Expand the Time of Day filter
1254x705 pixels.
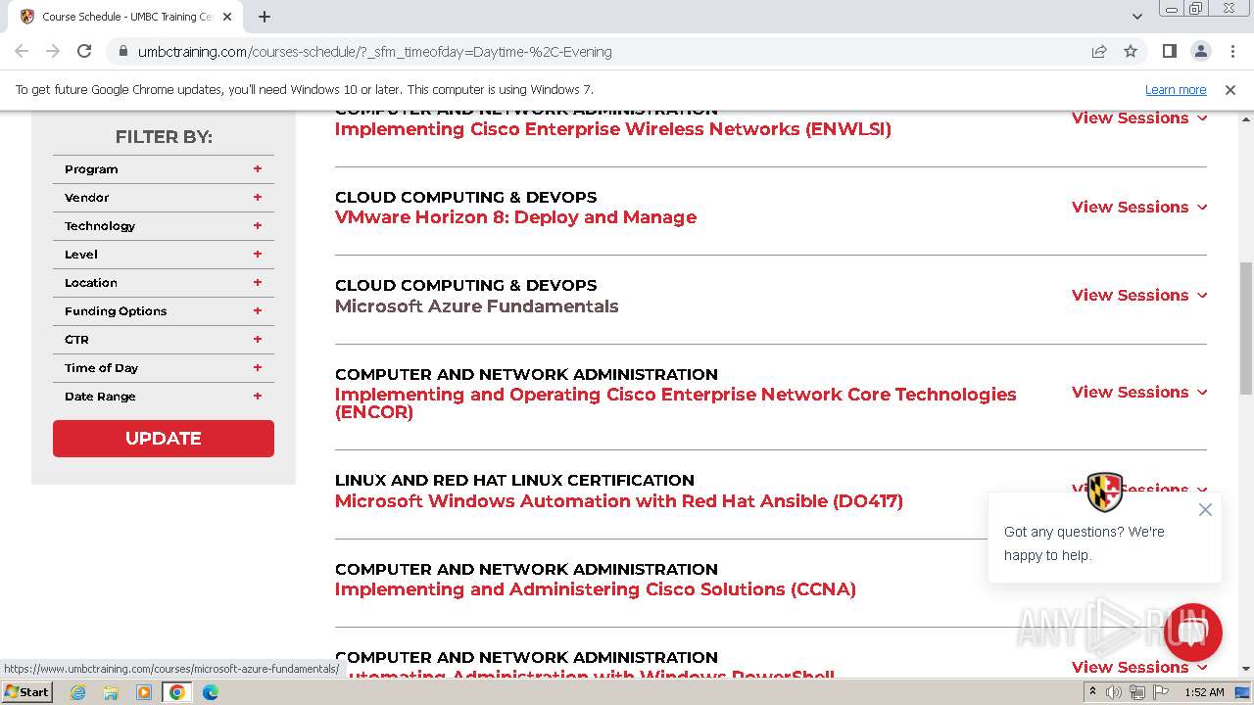click(164, 368)
